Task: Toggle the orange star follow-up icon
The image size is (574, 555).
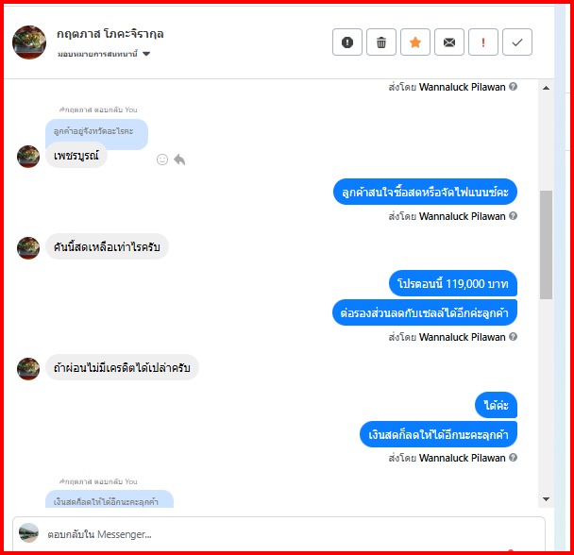Action: pyautogui.click(x=415, y=42)
